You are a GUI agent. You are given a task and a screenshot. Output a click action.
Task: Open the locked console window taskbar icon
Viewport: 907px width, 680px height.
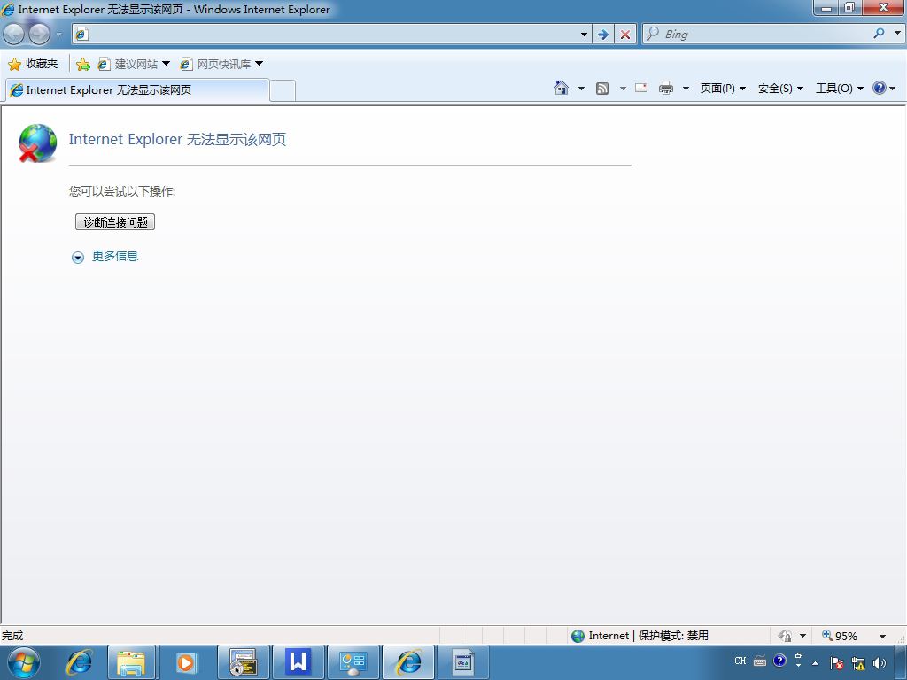coord(244,662)
